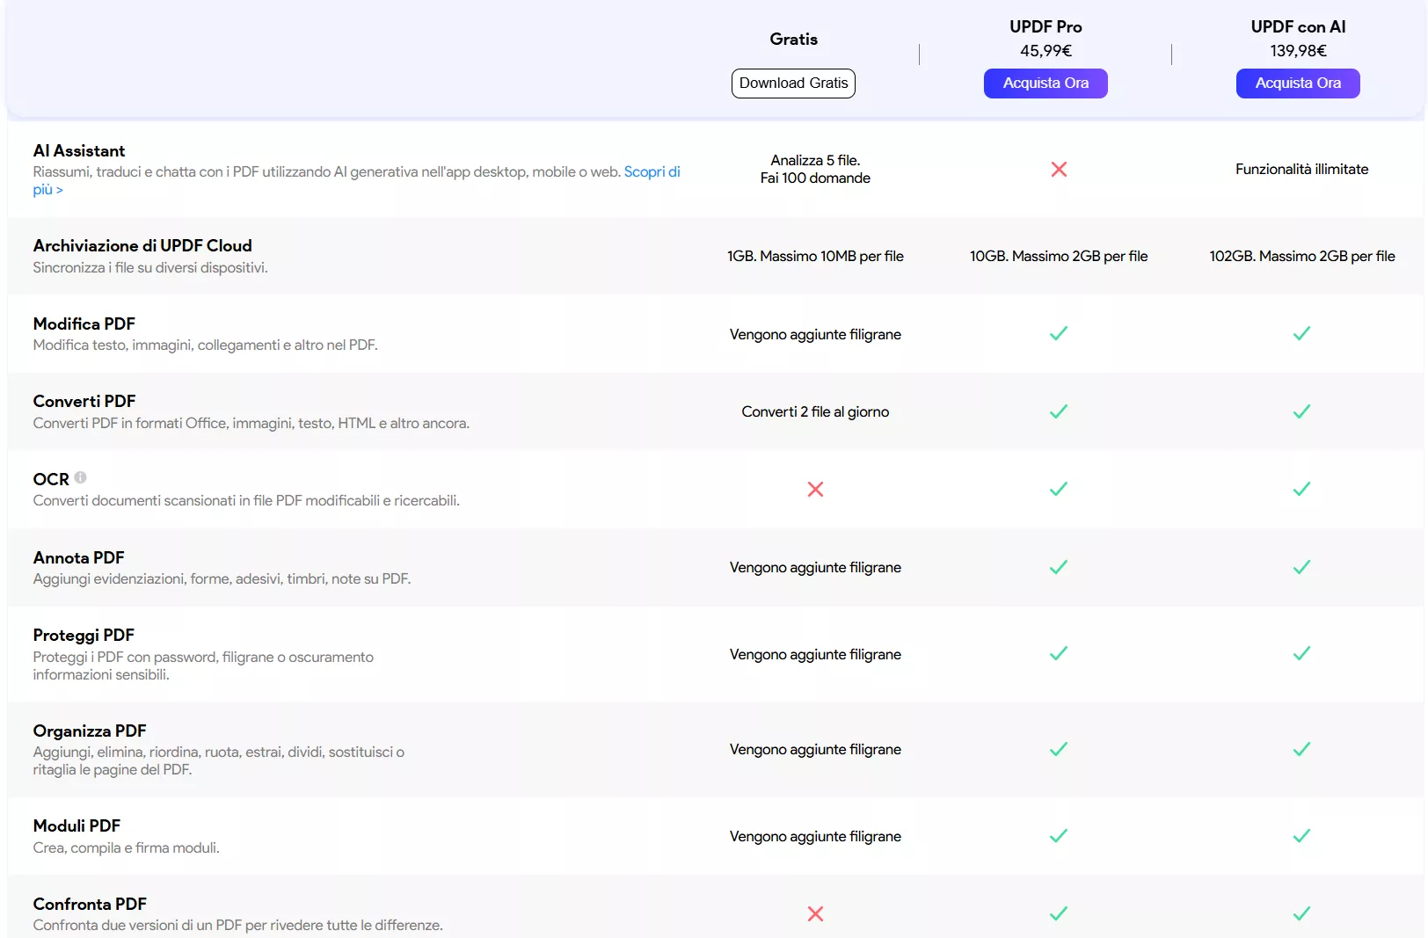Image resolution: width=1428 pixels, height=938 pixels.
Task: Click the Organizza PDF checkmark under UPDF con AI
Action: pyautogui.click(x=1302, y=749)
